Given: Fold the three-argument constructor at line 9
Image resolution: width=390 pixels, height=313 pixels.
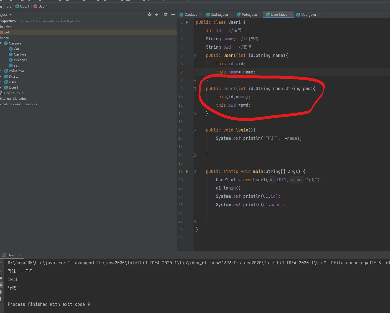Looking at the screenshot, I should pos(194,89).
